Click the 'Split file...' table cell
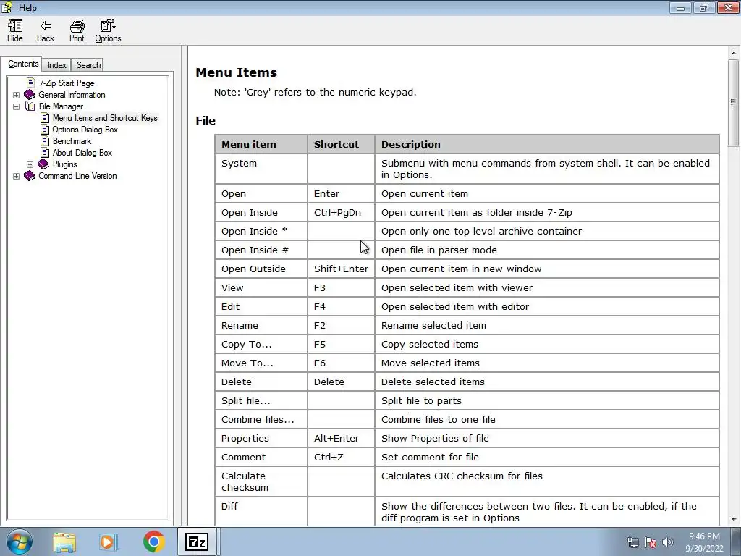This screenshot has height=556, width=741. point(261,400)
